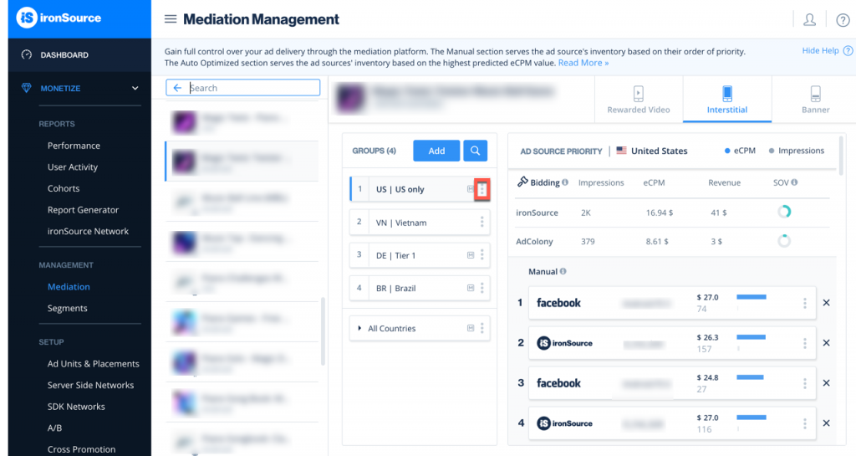This screenshot has width=856, height=456.
Task: Open A/B setup page
Action: click(x=54, y=428)
